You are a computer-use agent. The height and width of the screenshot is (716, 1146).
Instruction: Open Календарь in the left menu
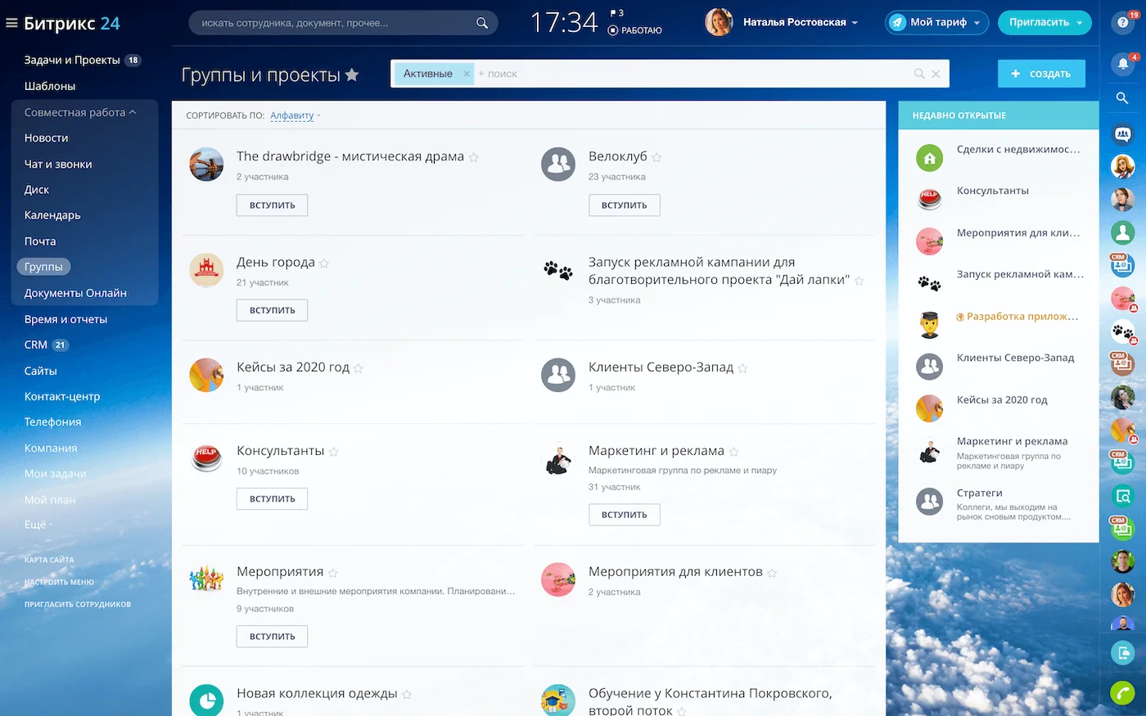[x=52, y=215]
